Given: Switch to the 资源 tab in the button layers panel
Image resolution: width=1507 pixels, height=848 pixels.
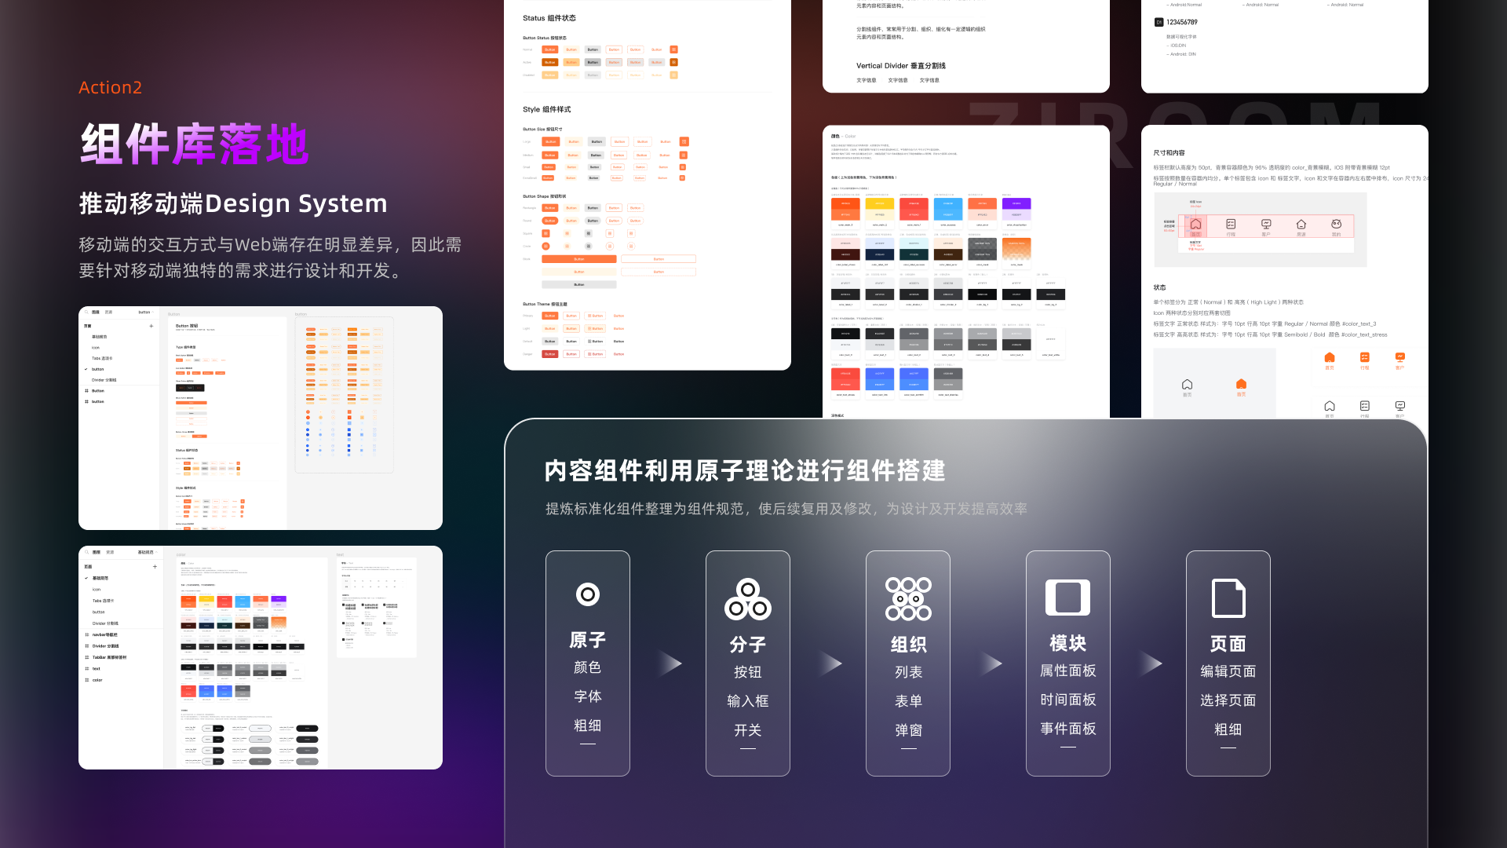Looking at the screenshot, I should pyautogui.click(x=108, y=312).
